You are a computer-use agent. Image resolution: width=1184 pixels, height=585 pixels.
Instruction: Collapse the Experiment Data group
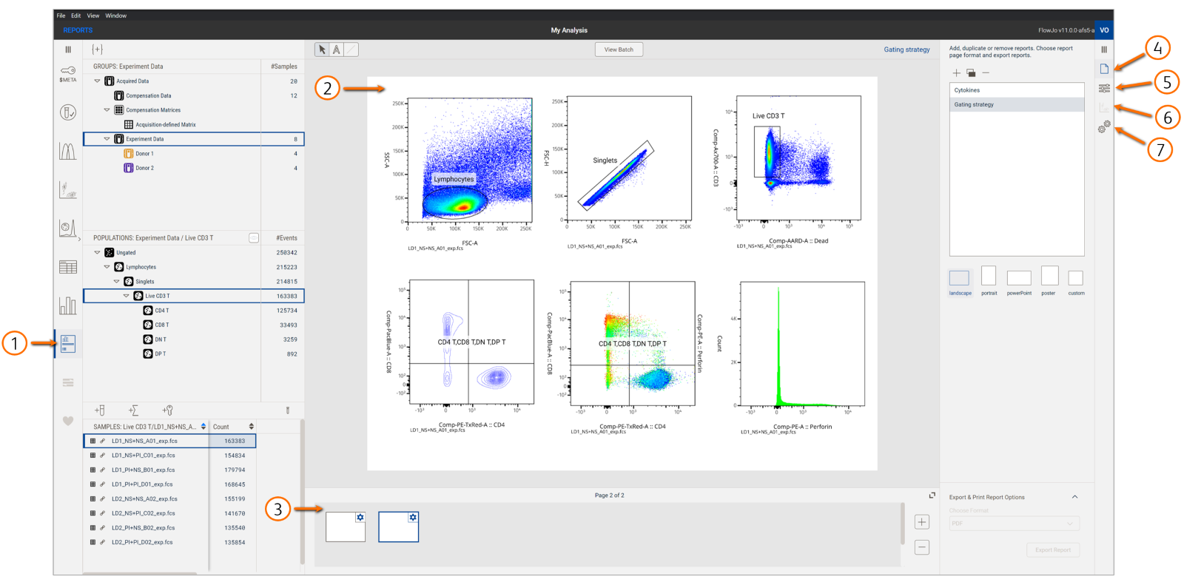(107, 139)
